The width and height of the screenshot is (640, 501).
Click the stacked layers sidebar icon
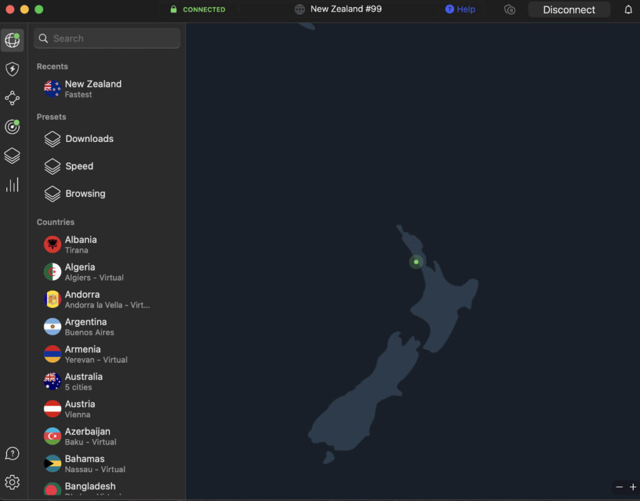click(x=12, y=156)
